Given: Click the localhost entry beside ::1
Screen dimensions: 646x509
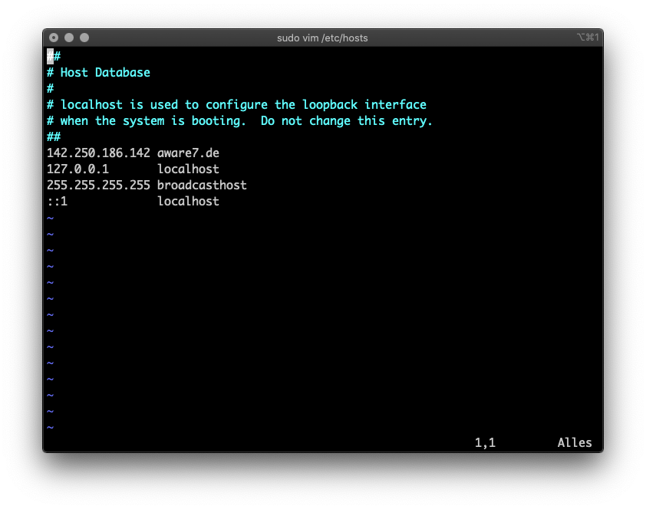Looking at the screenshot, I should (187, 201).
